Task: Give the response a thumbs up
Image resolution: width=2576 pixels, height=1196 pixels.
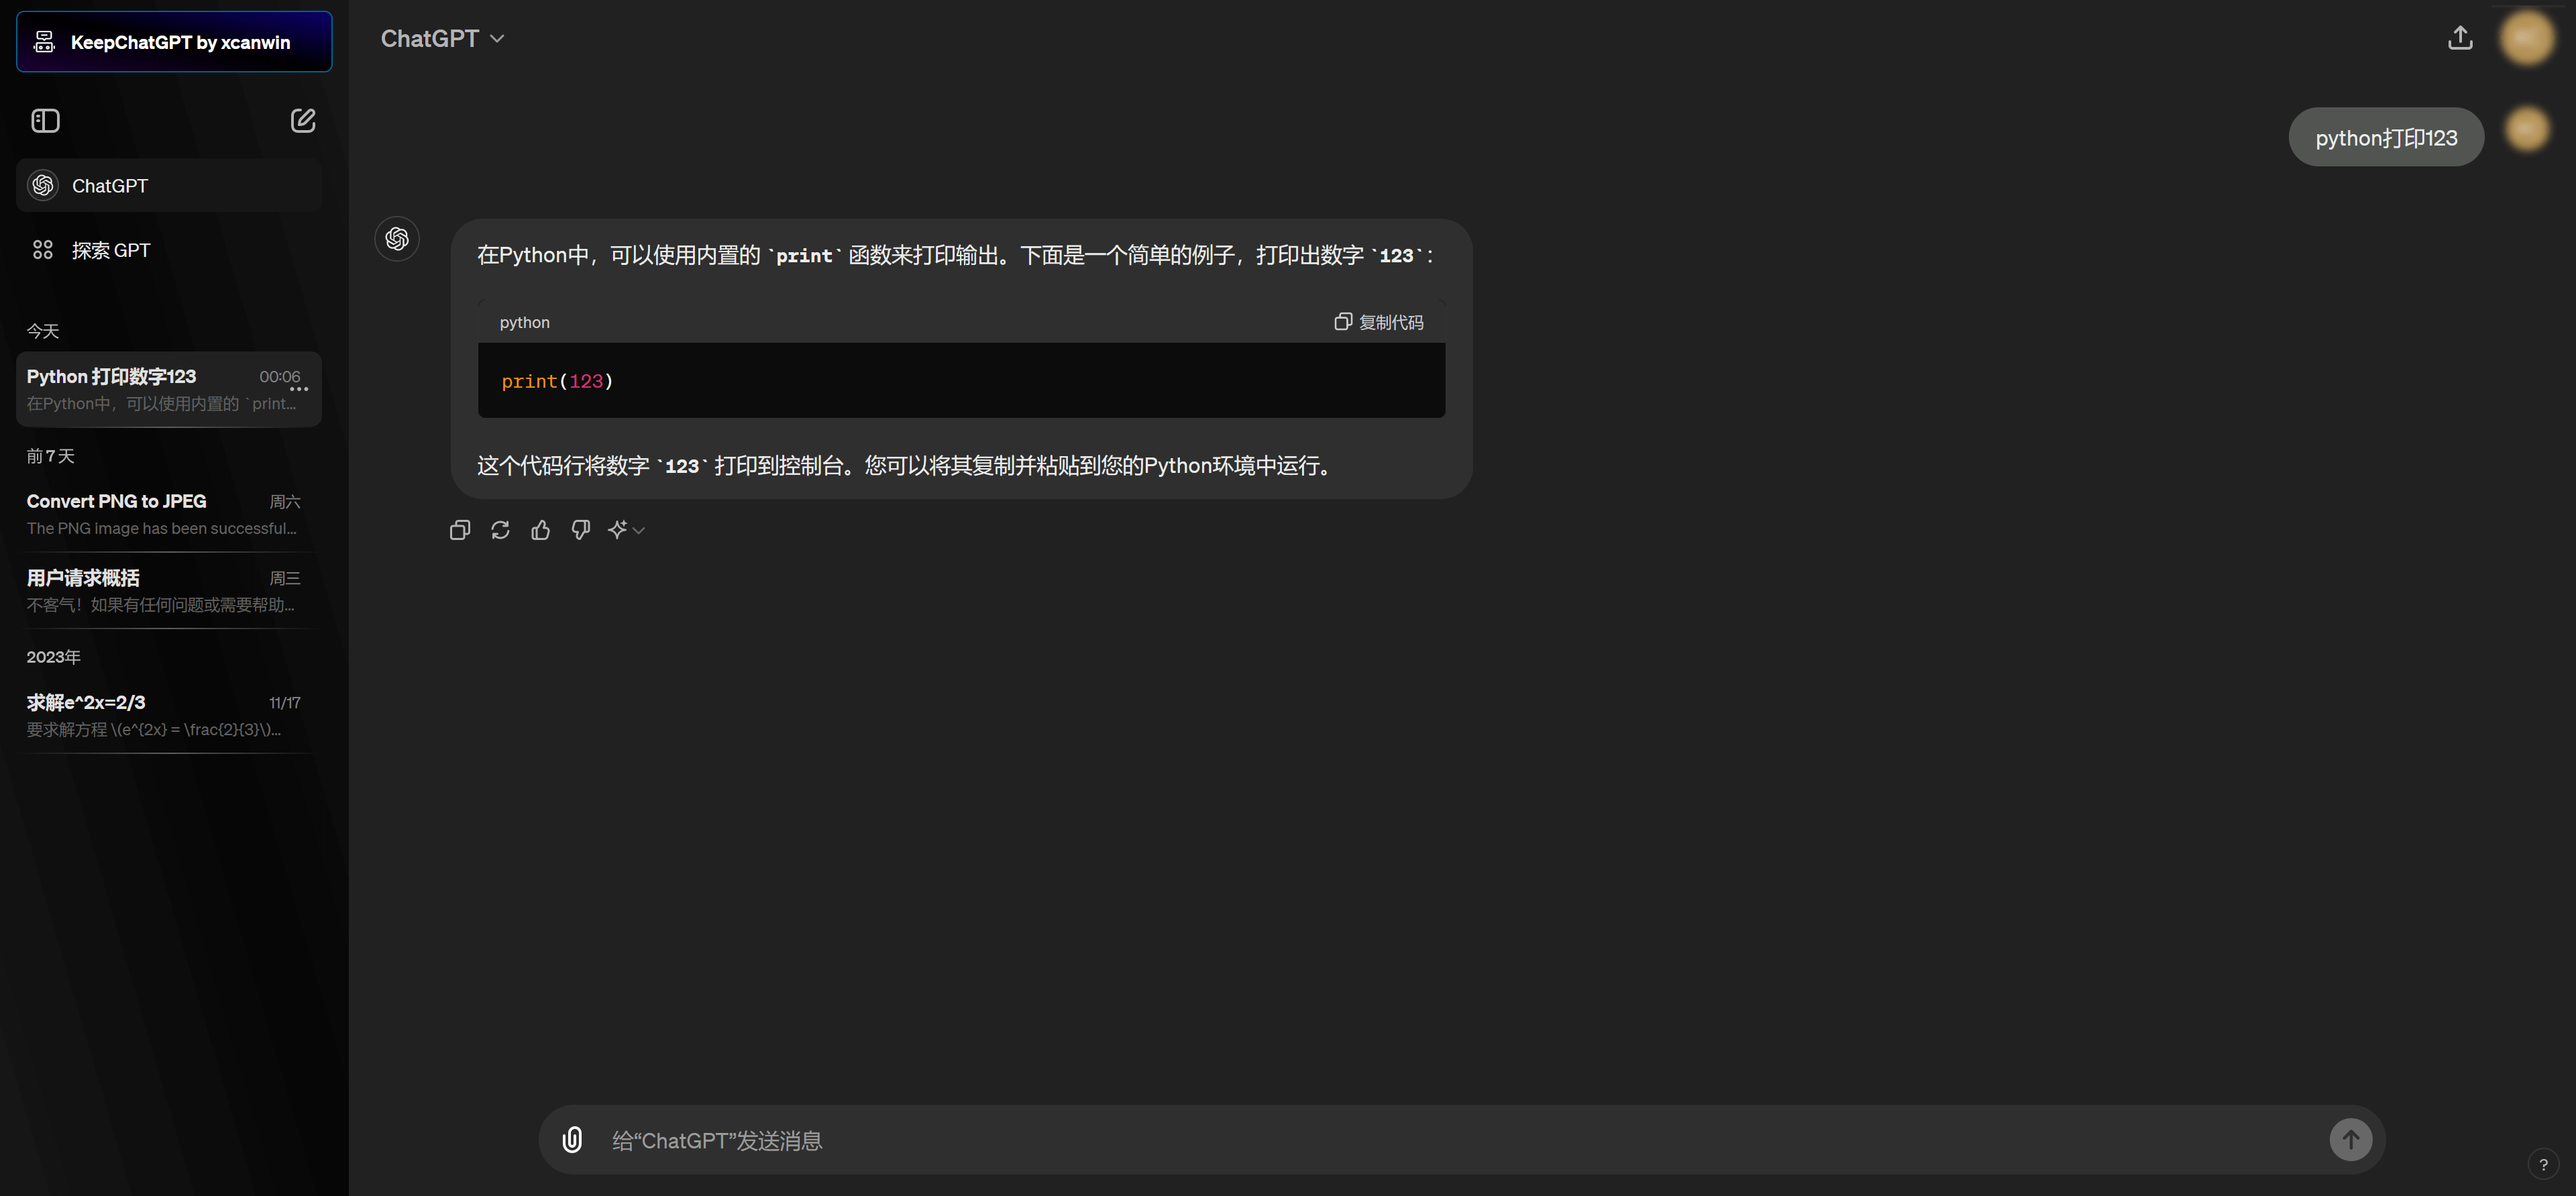Action: 541,530
